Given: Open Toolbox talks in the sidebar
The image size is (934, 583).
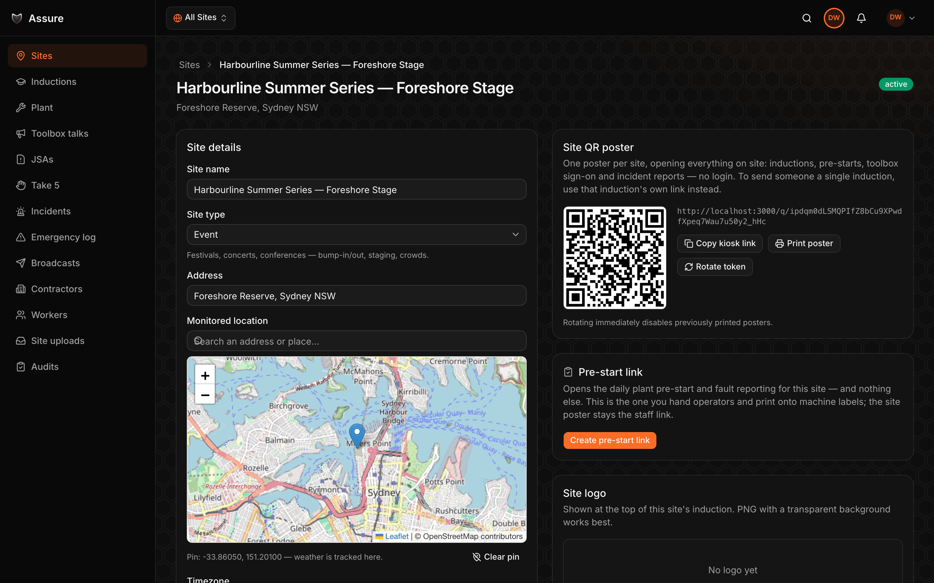Looking at the screenshot, I should coord(77,133).
